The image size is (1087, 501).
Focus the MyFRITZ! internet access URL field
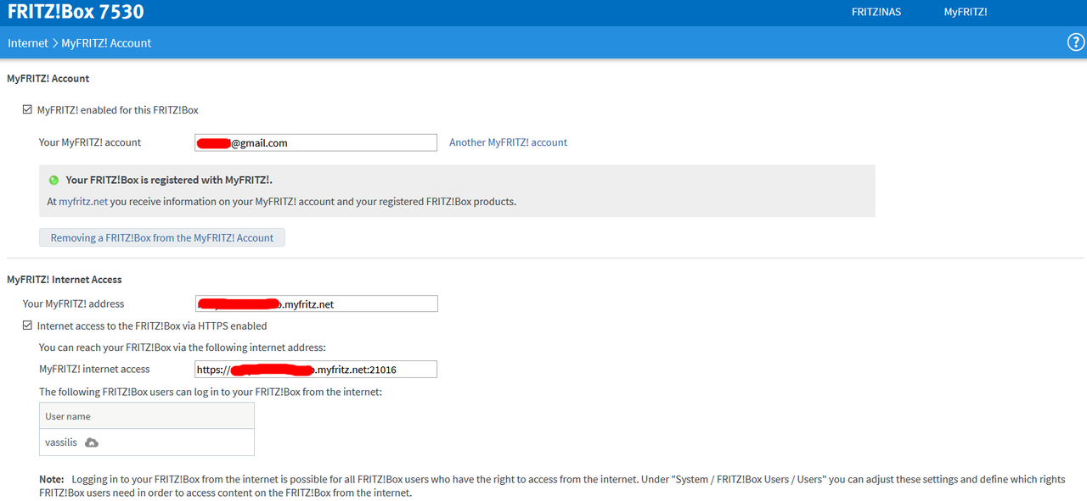pos(316,369)
